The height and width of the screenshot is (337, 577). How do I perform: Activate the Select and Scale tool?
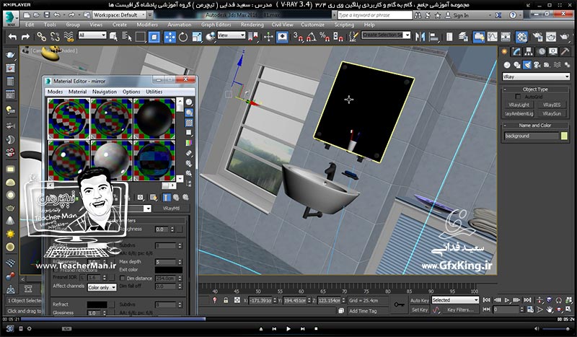197,37
